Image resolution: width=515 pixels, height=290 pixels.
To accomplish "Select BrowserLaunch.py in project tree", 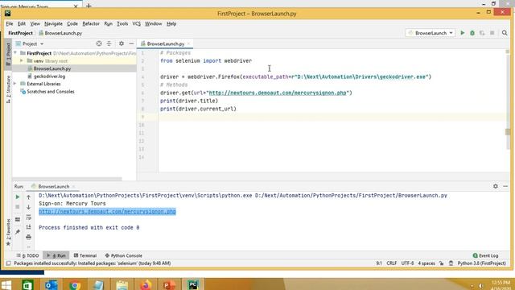I will [51, 68].
